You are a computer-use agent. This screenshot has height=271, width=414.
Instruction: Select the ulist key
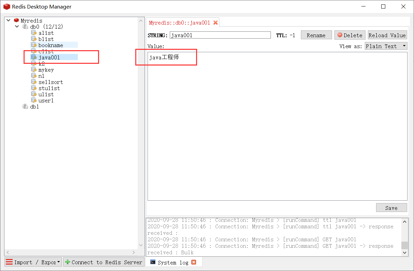[x=46, y=94]
